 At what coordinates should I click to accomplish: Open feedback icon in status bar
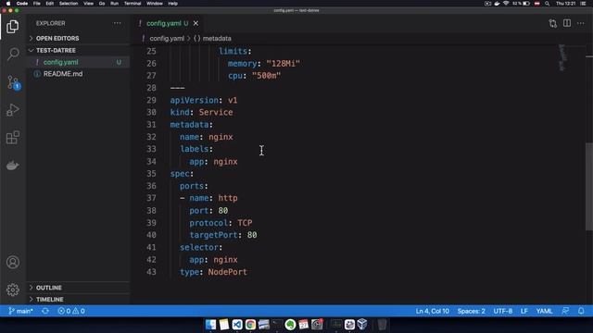click(x=565, y=311)
